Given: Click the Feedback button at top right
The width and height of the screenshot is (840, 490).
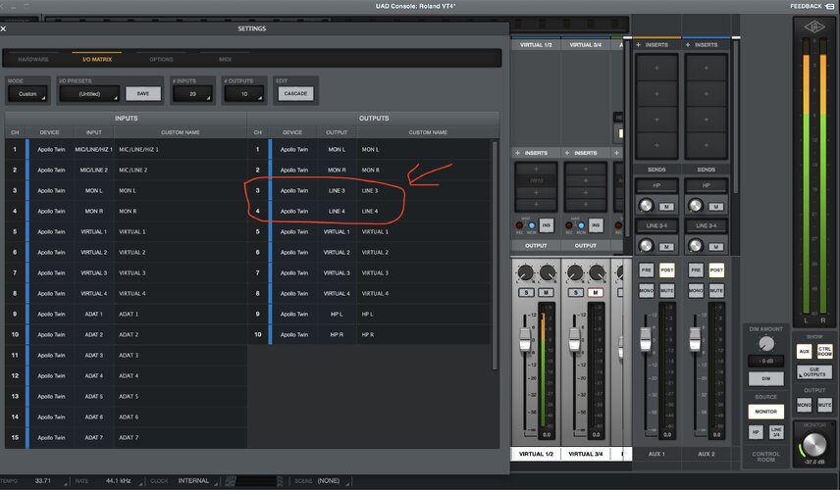Looking at the screenshot, I should click(x=812, y=6).
